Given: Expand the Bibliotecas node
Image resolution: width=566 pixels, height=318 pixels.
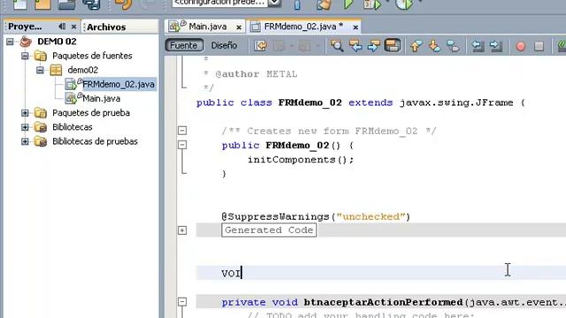Looking at the screenshot, I should point(25,127).
